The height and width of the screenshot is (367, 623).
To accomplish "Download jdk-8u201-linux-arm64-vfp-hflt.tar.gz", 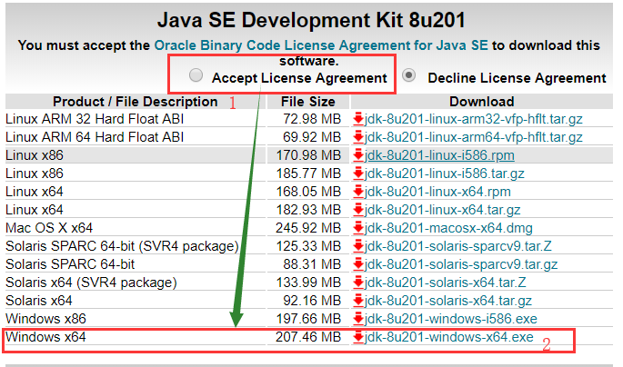I will [474, 137].
